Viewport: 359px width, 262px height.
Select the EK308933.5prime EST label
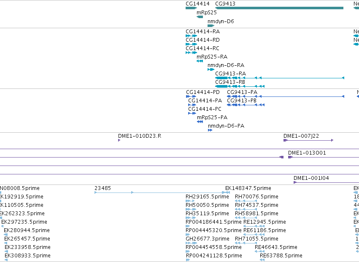[x=27, y=256]
